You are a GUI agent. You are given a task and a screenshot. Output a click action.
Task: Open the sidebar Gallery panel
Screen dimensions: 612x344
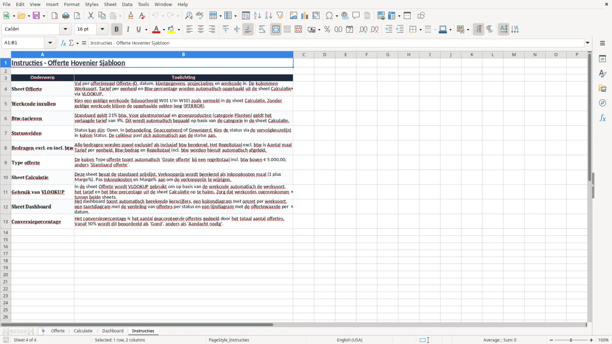tap(602, 89)
